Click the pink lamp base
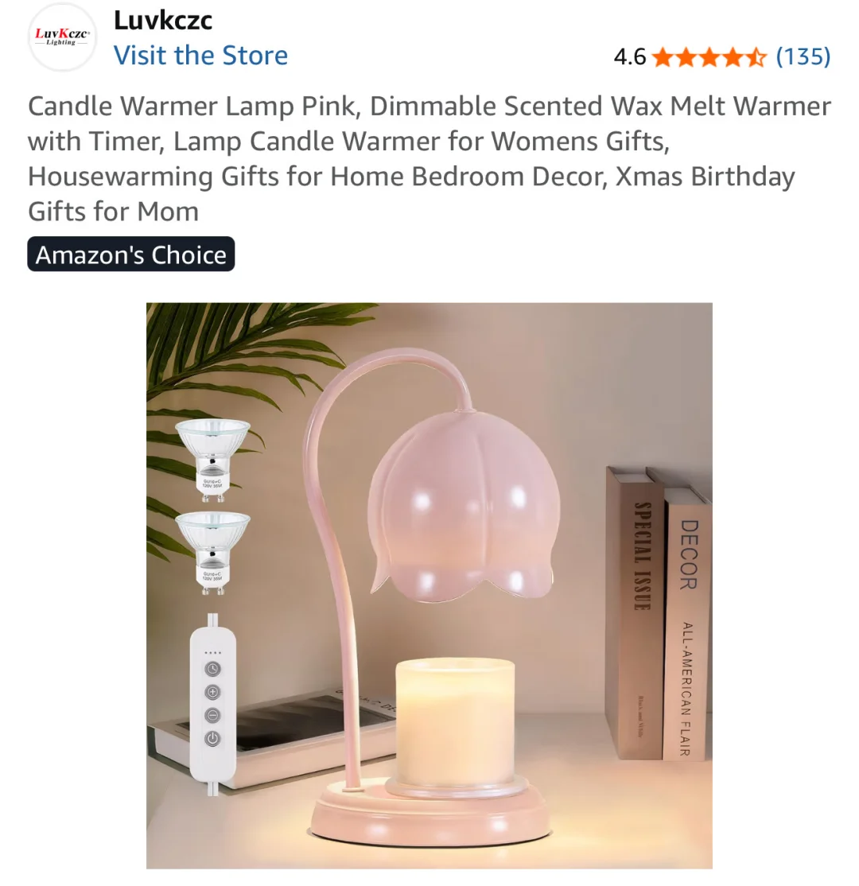The height and width of the screenshot is (886, 859). click(429, 814)
